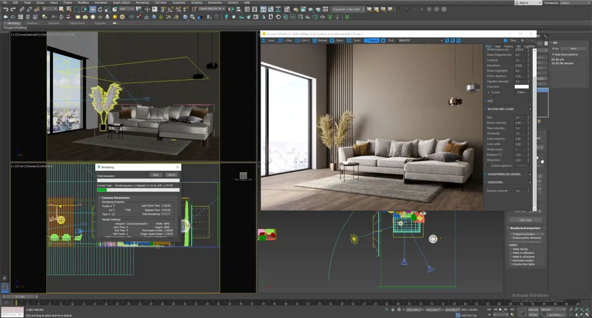This screenshot has height=318, width=592.
Task: Toggle the Custom aperture checkbox
Action: tap(489, 165)
